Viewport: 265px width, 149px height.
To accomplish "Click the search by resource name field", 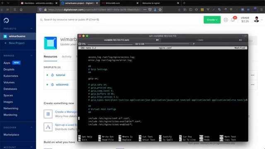I will (72, 19).
